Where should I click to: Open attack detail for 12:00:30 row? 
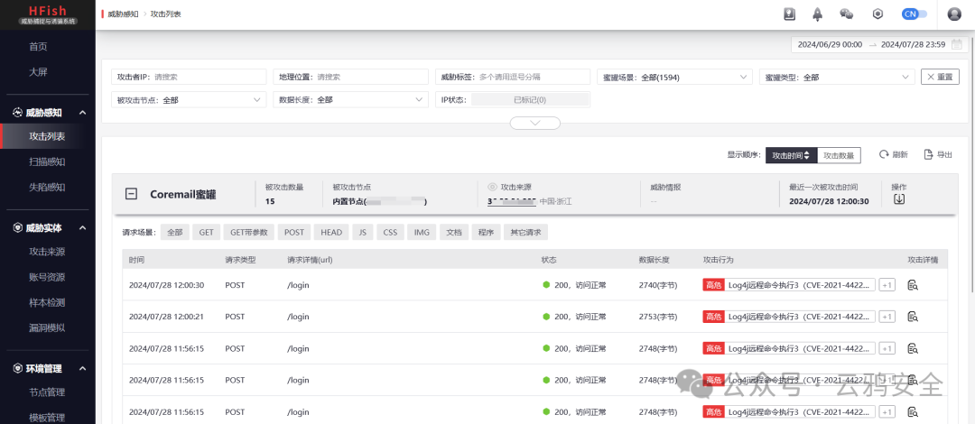(x=913, y=285)
